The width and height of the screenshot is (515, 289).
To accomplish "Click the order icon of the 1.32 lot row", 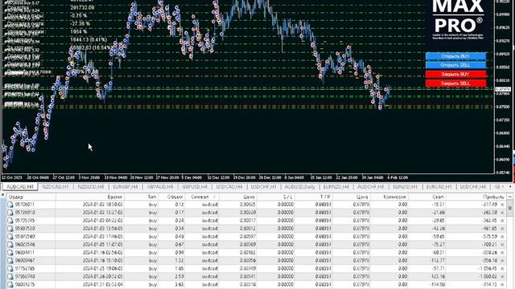I will [10, 261].
